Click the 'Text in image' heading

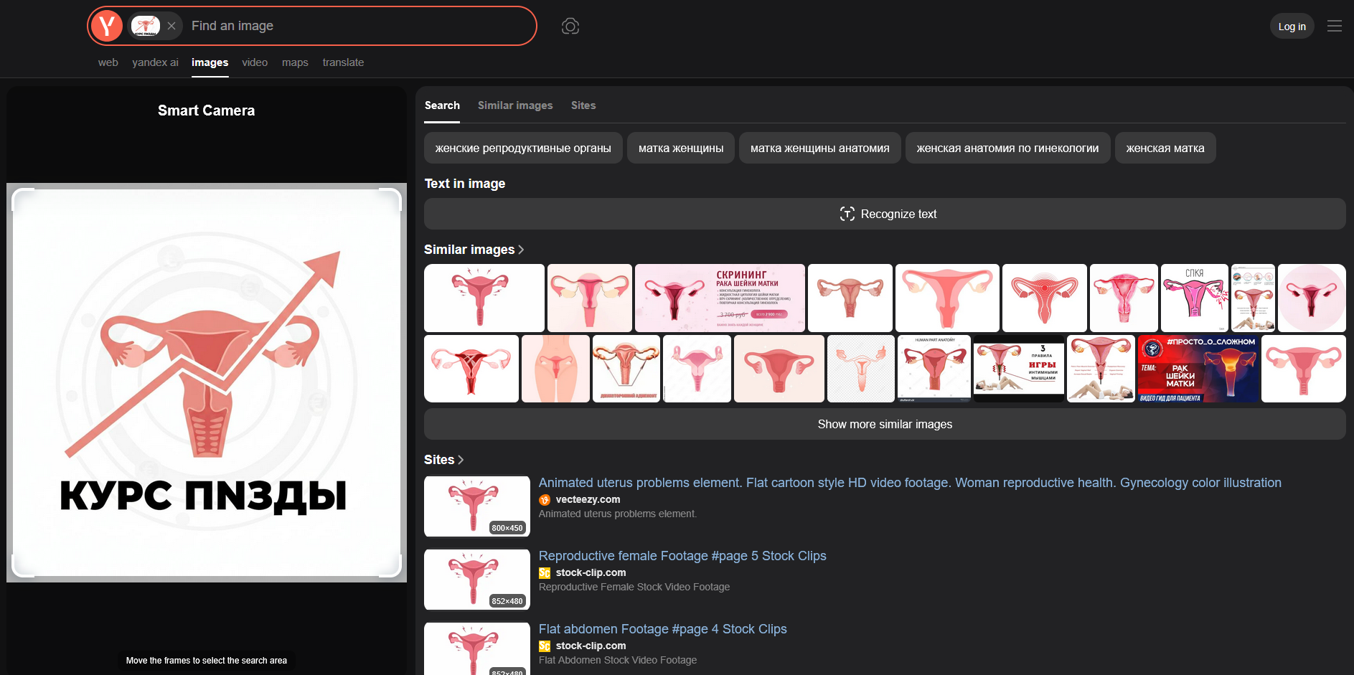click(x=465, y=184)
